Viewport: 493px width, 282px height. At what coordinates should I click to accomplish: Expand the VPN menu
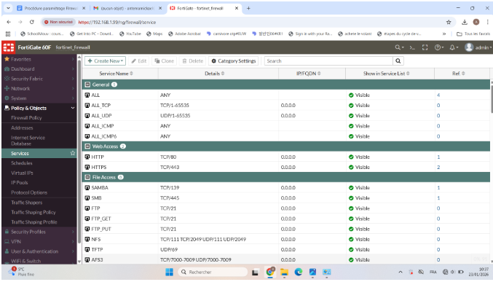[x=39, y=241]
